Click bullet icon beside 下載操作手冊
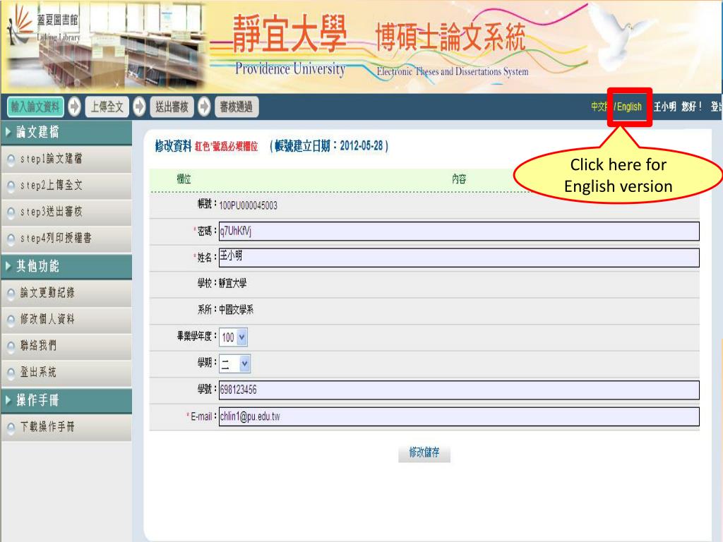Image resolution: width=723 pixels, height=542 pixels. tap(11, 428)
